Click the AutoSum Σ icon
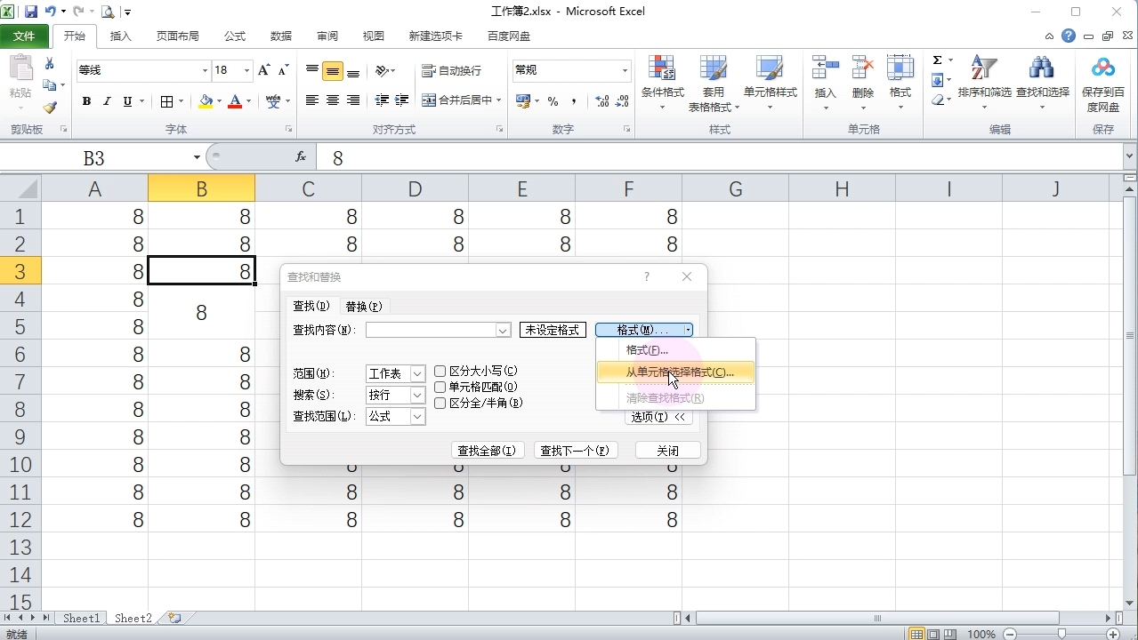Screen dimensions: 1138x640 click(x=937, y=60)
